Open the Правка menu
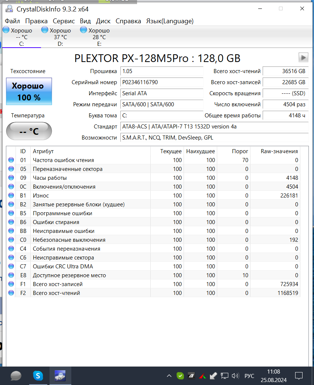The image size is (314, 385). [x=36, y=21]
